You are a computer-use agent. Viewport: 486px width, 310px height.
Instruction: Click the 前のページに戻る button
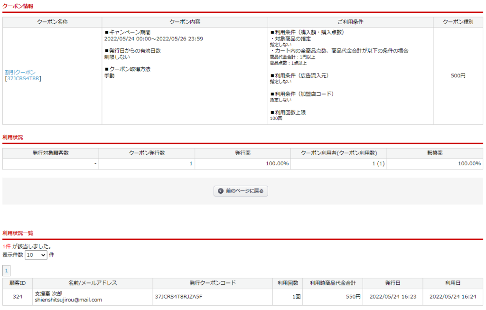click(x=241, y=191)
